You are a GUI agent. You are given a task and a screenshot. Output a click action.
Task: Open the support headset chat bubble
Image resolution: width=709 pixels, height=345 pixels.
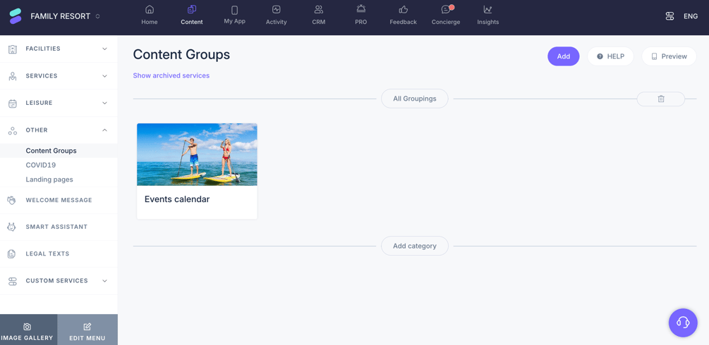click(683, 323)
